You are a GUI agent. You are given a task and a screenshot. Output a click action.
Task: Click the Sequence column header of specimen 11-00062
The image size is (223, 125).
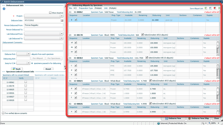point(75,15)
